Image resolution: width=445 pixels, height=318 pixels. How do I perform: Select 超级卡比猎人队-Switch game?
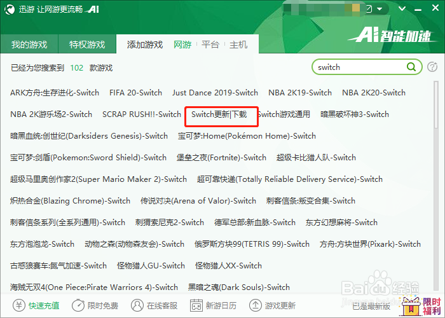[316, 157]
